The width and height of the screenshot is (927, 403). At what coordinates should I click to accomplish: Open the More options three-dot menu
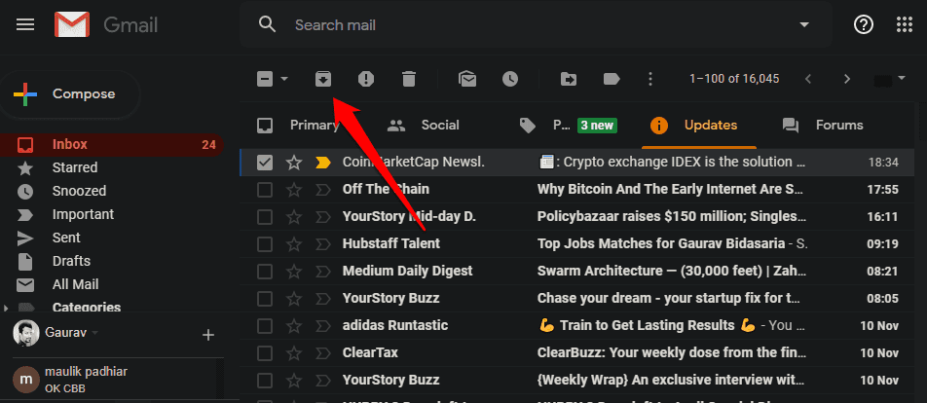click(x=650, y=79)
